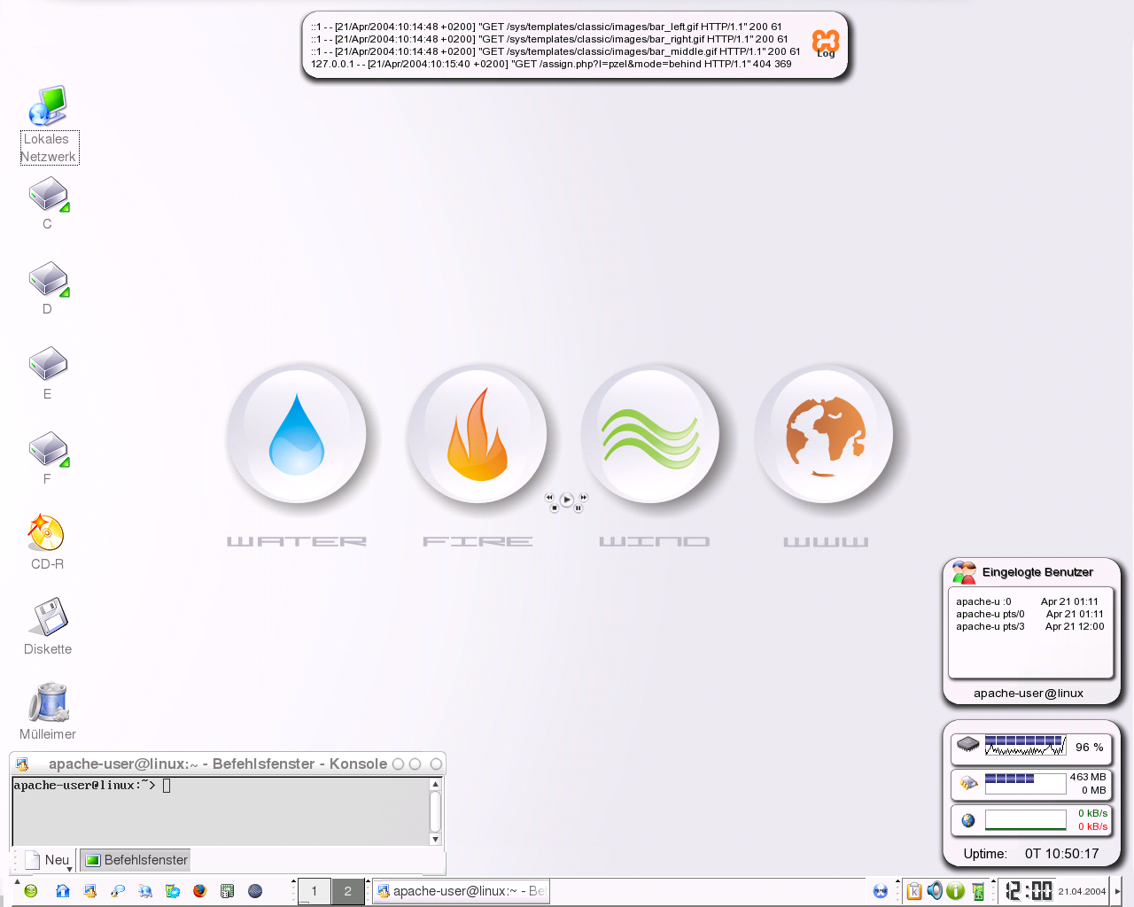Click the home folder icon in panel
This screenshot has height=907, width=1134.
click(x=62, y=891)
